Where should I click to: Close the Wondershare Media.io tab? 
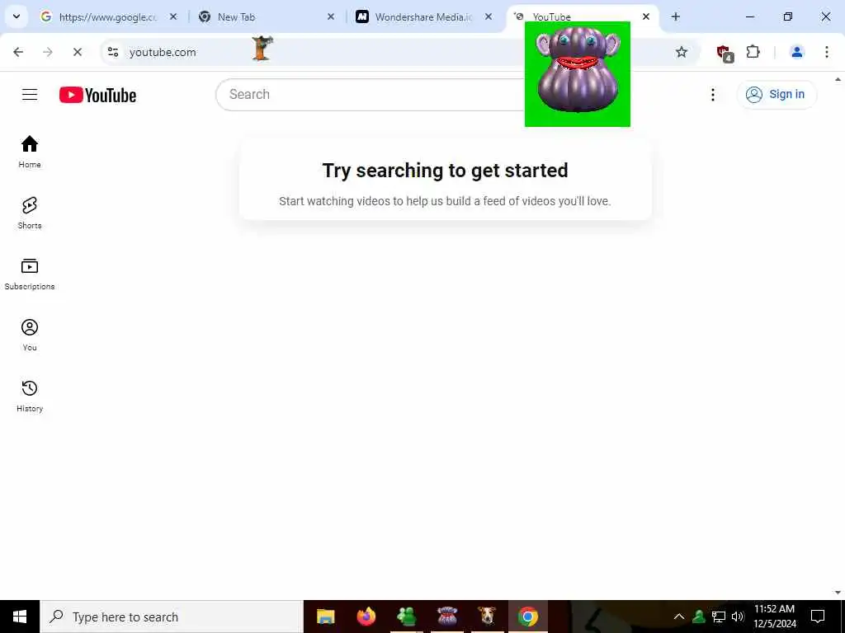tap(489, 17)
